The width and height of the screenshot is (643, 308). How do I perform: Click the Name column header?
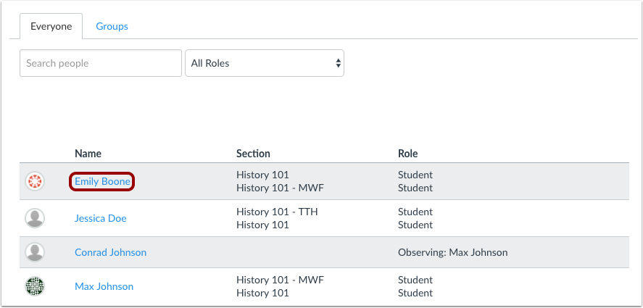(x=88, y=154)
